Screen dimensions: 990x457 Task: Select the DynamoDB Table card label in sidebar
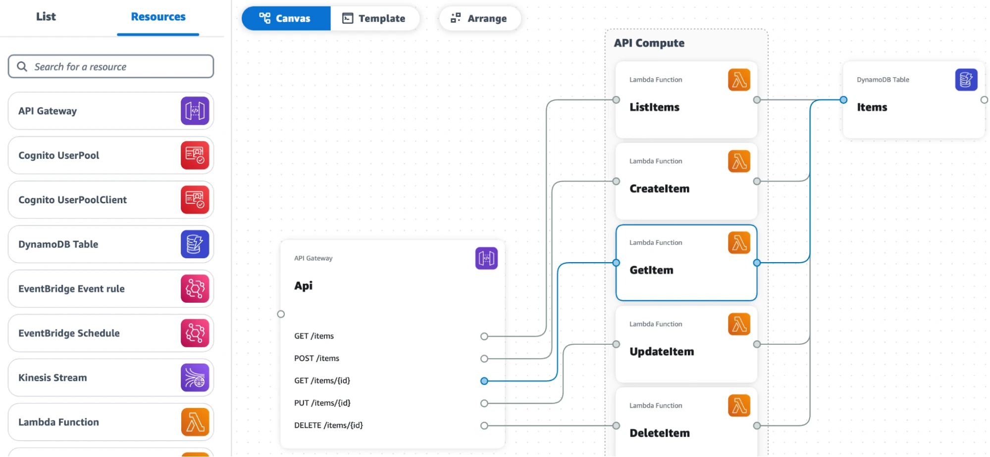click(x=58, y=244)
